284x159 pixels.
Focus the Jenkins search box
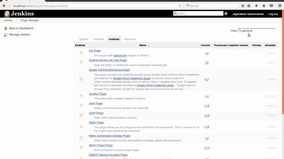[x=198, y=13]
